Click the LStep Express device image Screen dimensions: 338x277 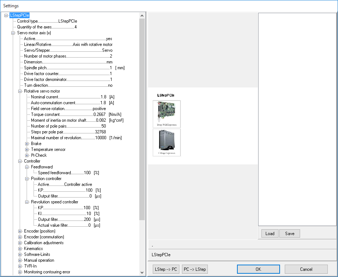click(167, 142)
